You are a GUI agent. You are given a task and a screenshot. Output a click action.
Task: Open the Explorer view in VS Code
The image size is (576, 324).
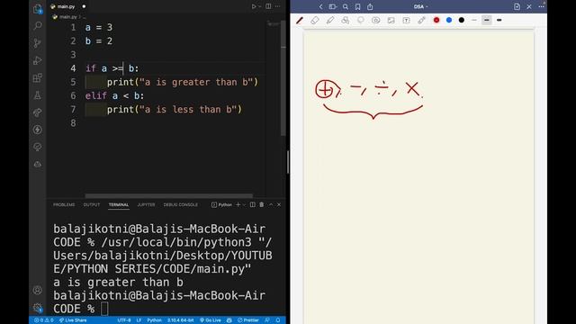click(38, 9)
